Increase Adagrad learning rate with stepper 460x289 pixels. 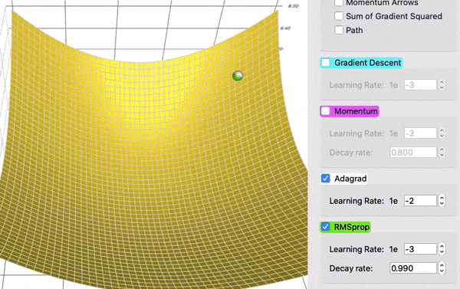point(442,198)
